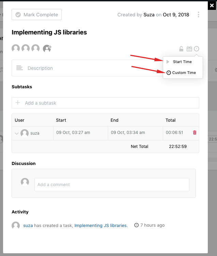
Task: Select Start Time from the dropdown
Action: pos(183,62)
